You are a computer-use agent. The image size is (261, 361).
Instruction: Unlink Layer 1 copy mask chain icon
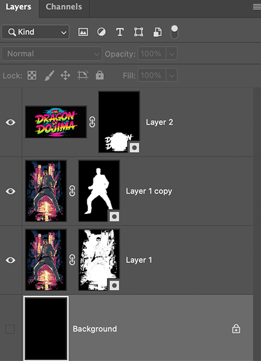(72, 191)
